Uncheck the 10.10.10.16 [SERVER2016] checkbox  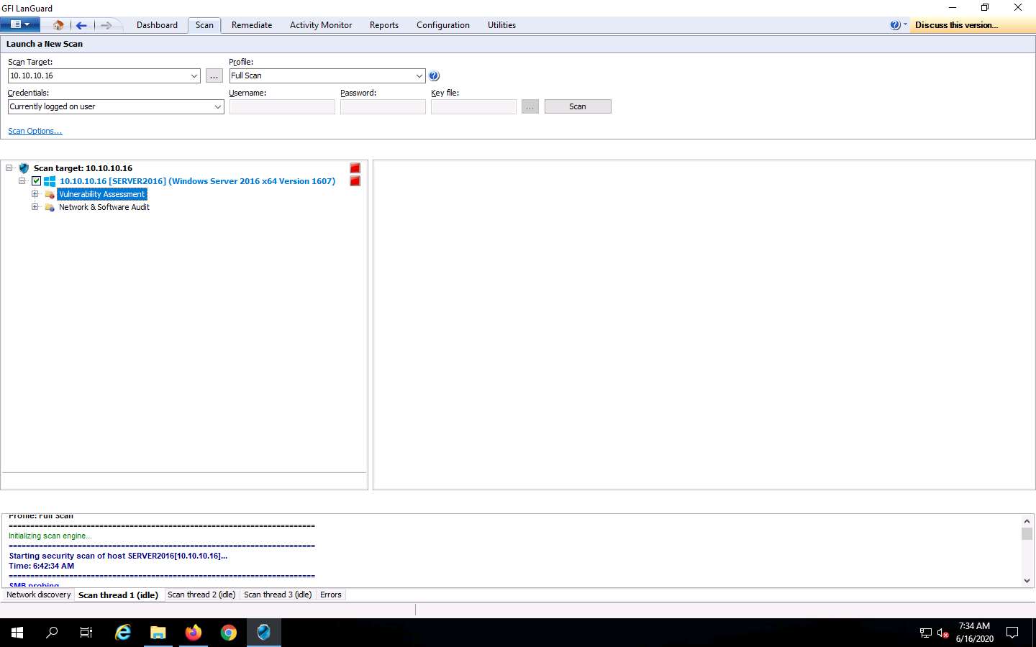coord(36,181)
